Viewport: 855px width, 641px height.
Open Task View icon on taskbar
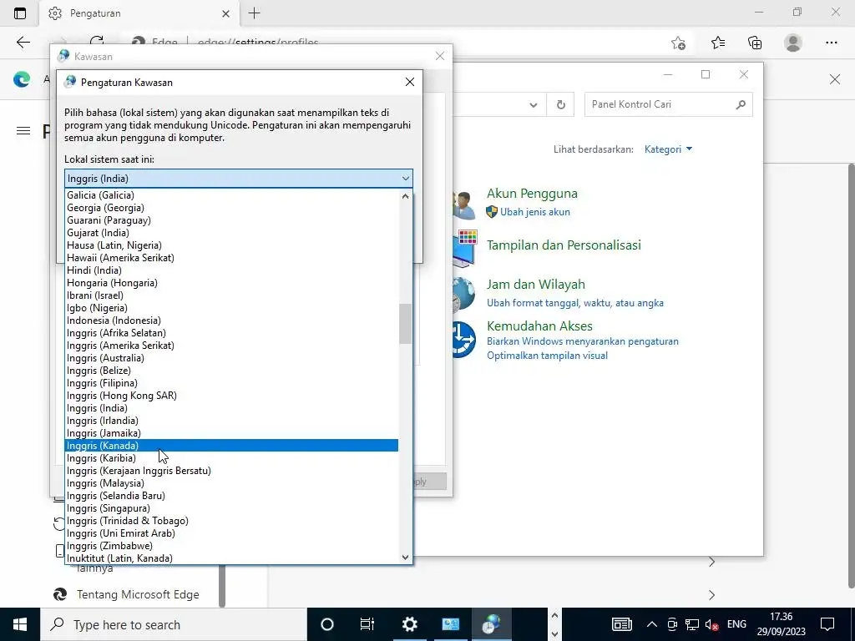[367, 624]
